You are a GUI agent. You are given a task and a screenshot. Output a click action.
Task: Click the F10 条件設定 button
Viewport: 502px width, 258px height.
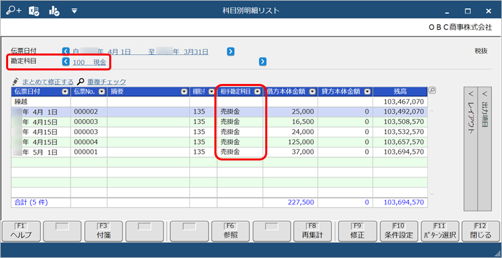point(399,232)
